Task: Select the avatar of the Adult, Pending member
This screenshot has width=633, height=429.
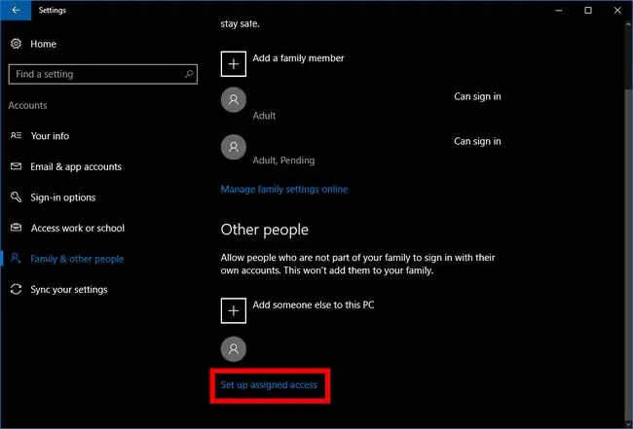Action: click(x=234, y=147)
